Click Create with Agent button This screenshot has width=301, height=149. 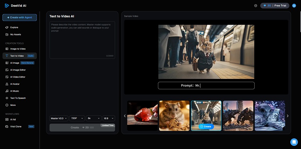click(19, 17)
